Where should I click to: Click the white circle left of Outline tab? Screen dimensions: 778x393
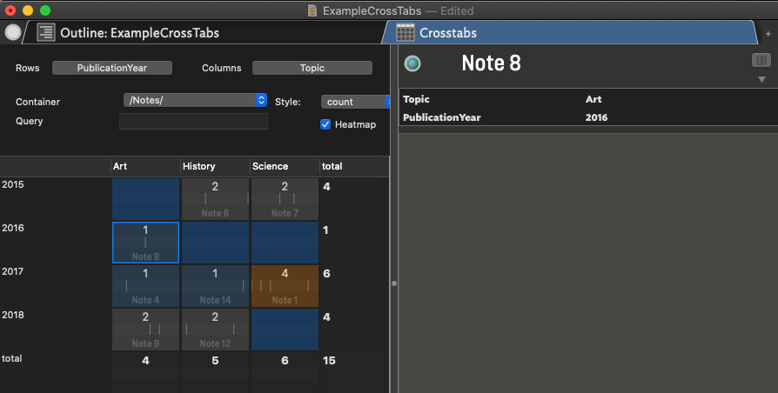[12, 33]
